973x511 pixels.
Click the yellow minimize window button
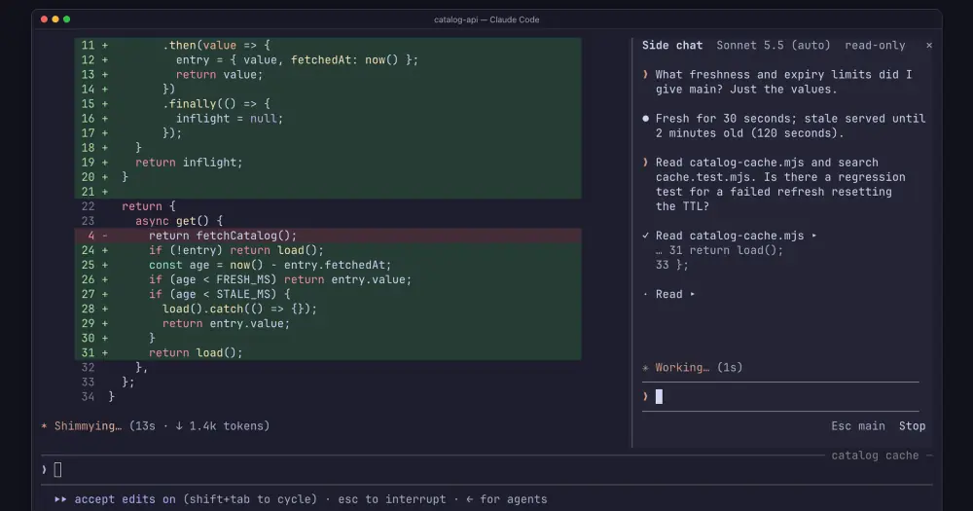tap(55, 19)
